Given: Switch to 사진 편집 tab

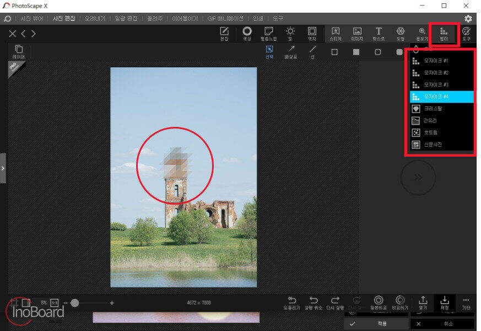Looking at the screenshot, I should (64, 19).
